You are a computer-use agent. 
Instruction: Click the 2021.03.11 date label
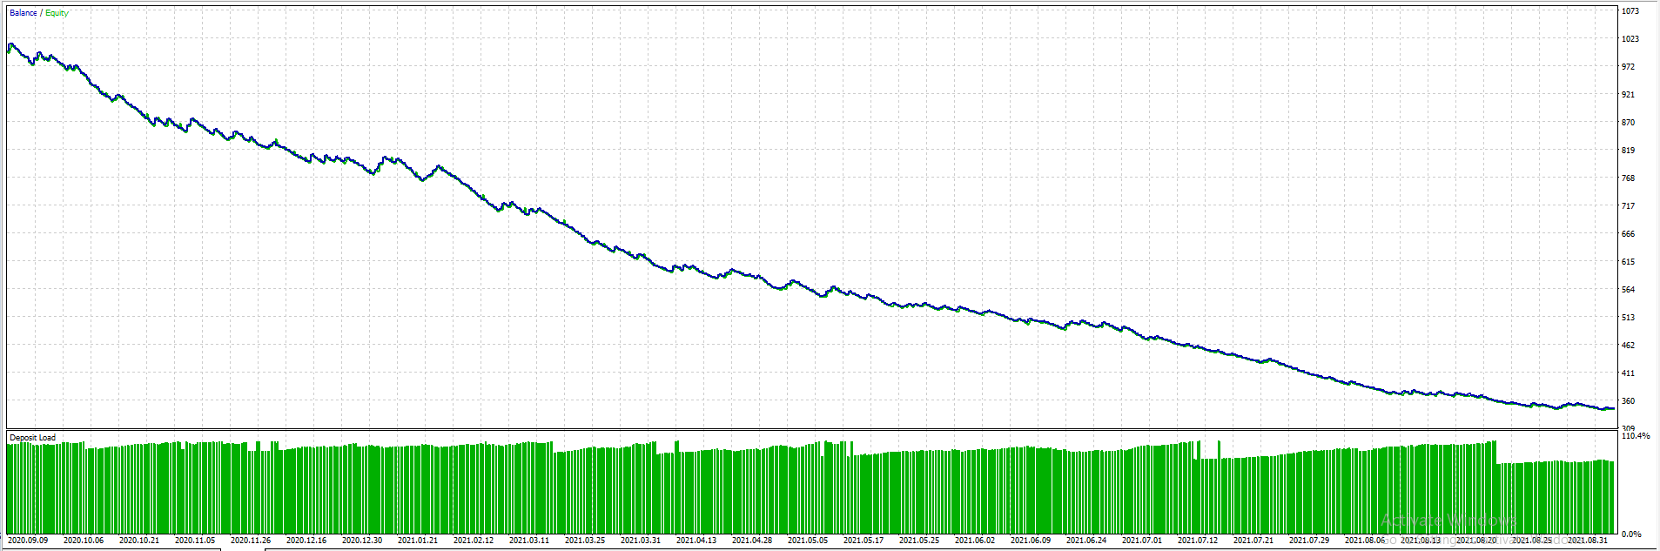click(529, 541)
